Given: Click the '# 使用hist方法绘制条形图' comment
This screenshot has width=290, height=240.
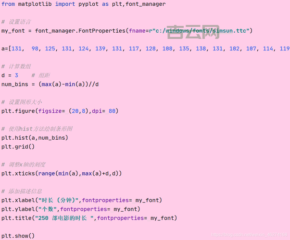Looking at the screenshot, I should [37, 129].
